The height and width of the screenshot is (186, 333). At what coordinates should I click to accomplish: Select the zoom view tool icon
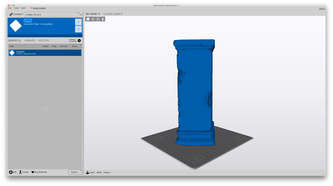pos(102,19)
